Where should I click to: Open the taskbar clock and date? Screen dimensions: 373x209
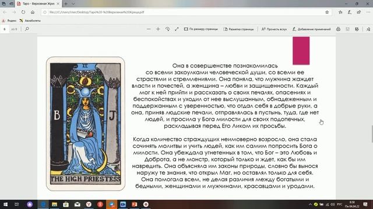pyautogui.click(x=352, y=204)
